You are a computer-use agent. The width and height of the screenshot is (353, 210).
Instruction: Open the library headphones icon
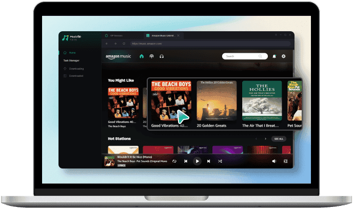(162, 56)
